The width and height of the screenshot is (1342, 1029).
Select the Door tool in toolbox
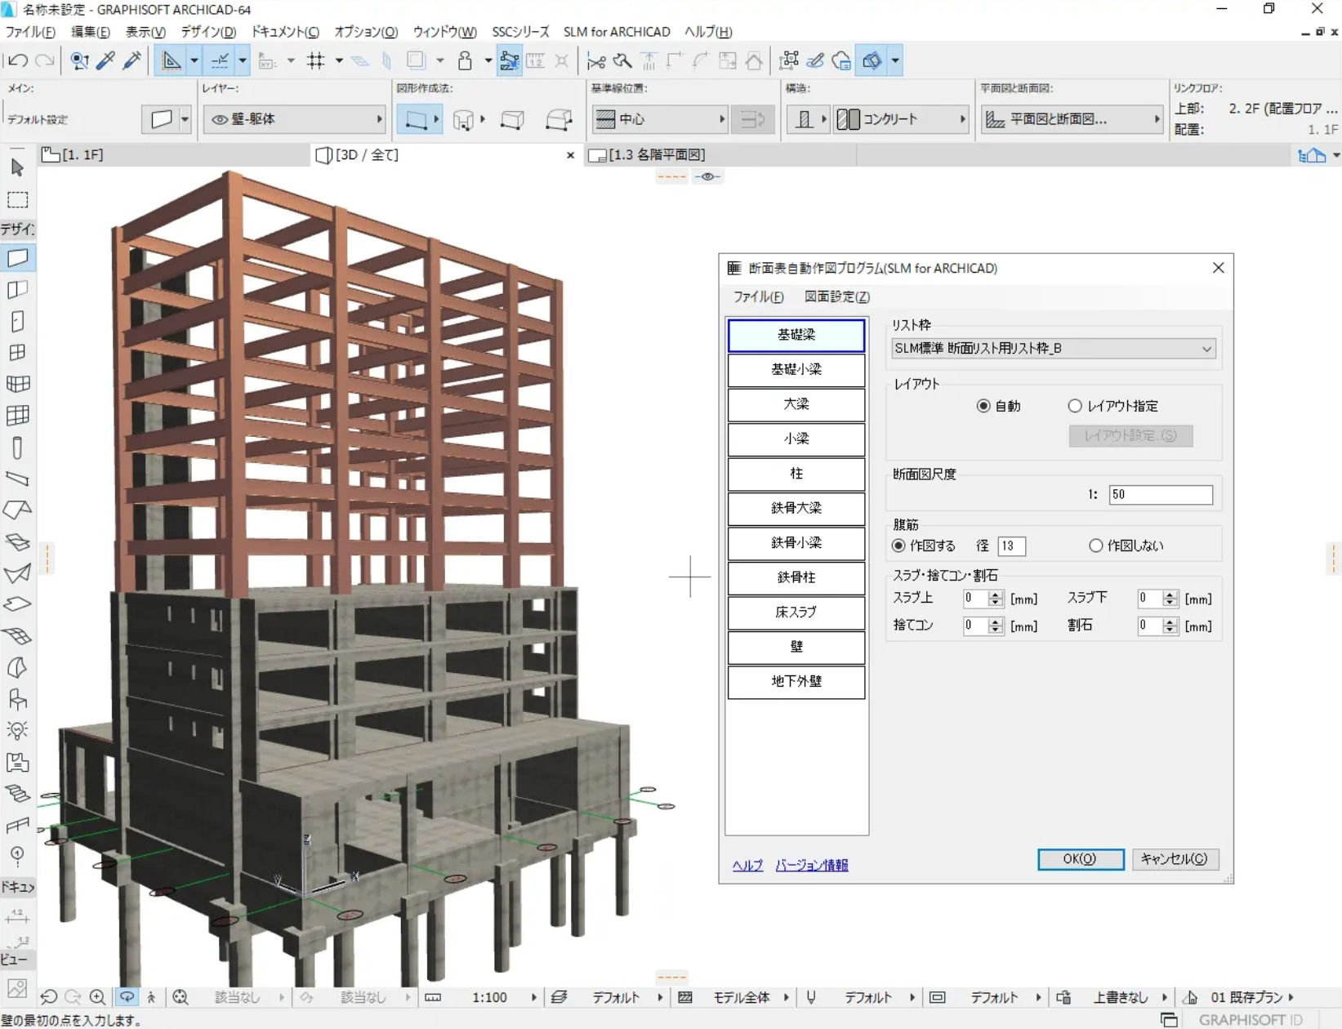[17, 321]
